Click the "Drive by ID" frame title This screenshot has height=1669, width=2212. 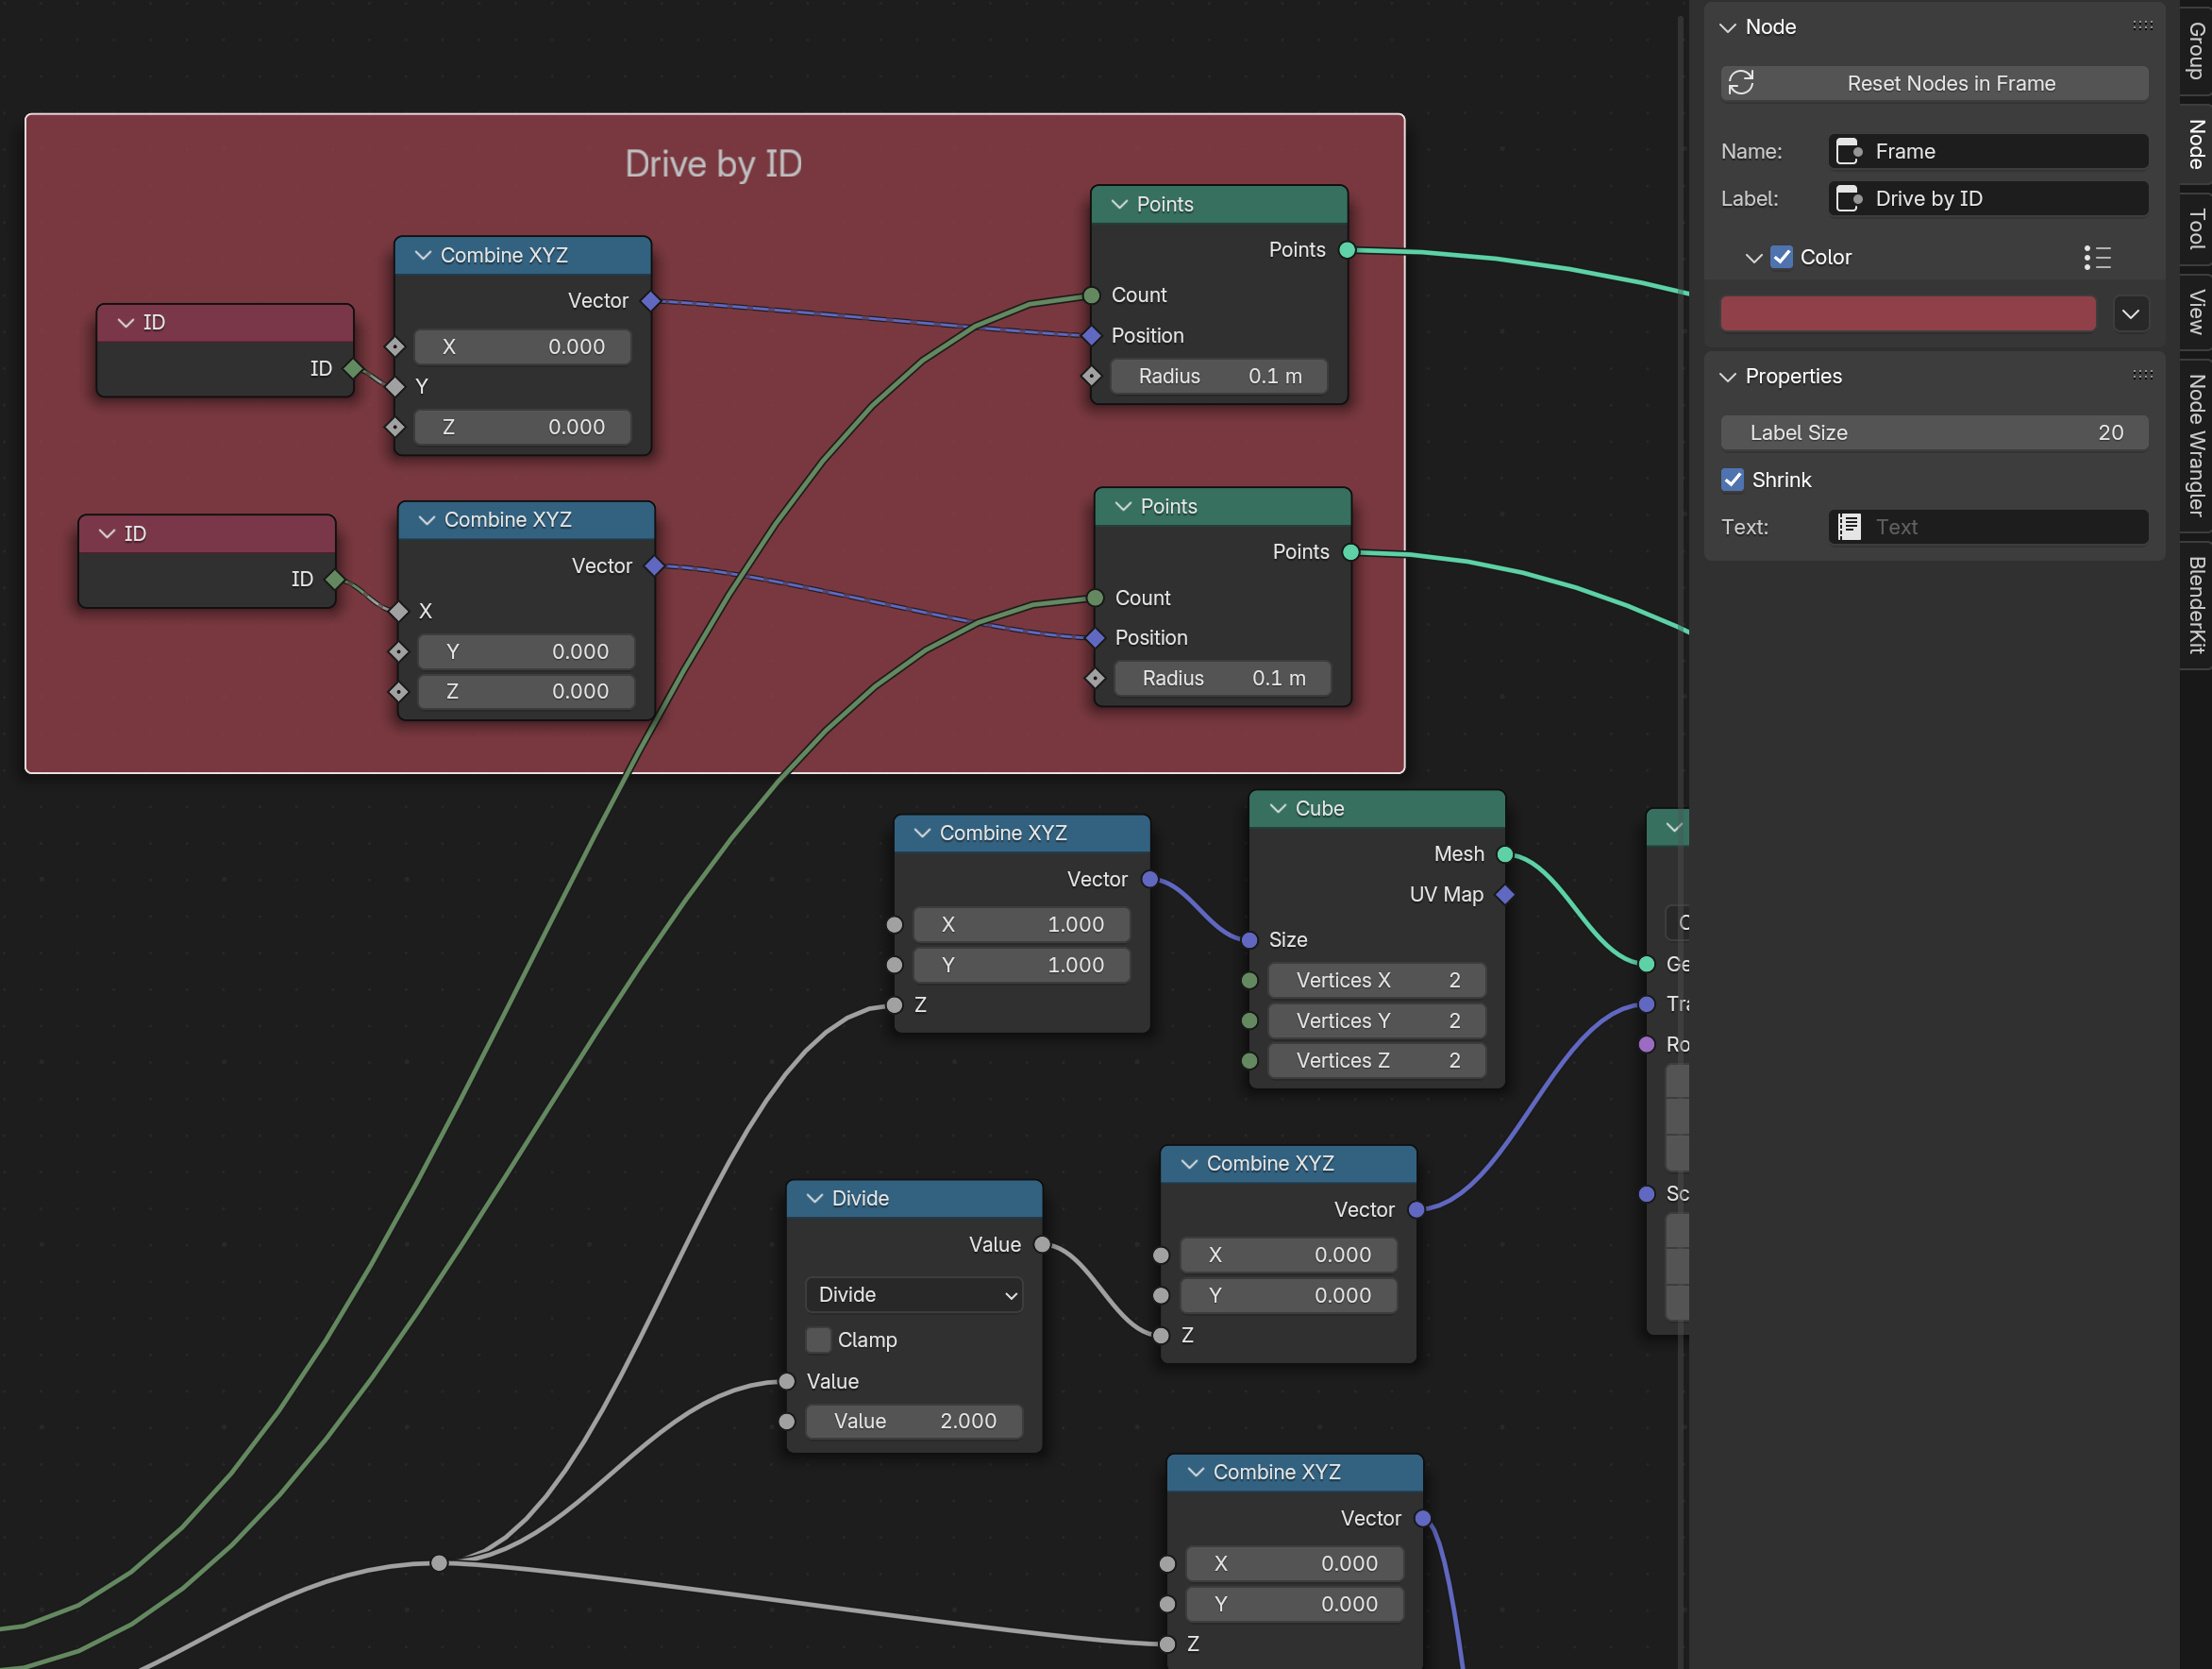click(x=714, y=163)
